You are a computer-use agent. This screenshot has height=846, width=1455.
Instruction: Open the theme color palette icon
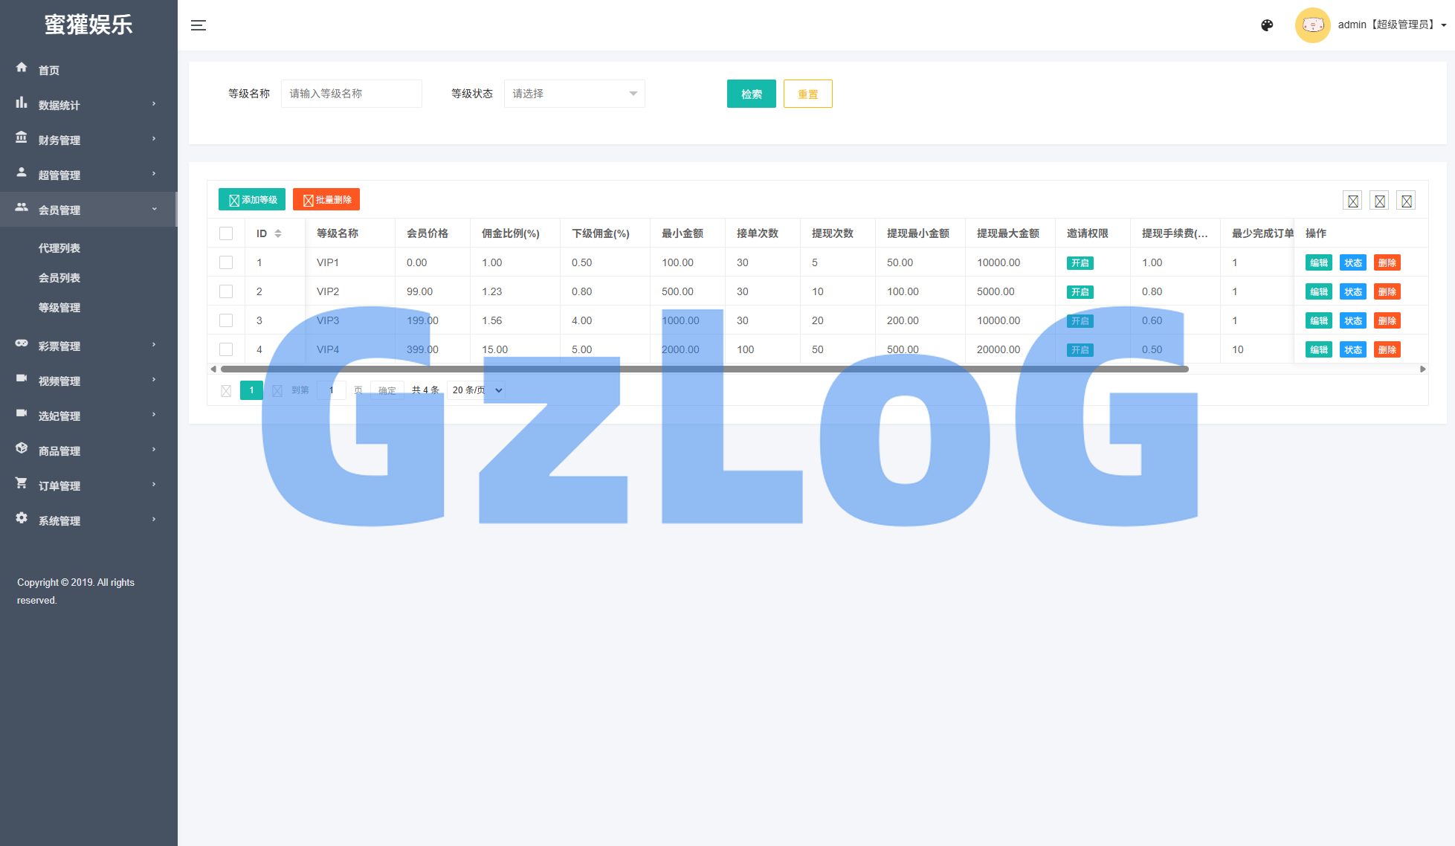(1267, 25)
